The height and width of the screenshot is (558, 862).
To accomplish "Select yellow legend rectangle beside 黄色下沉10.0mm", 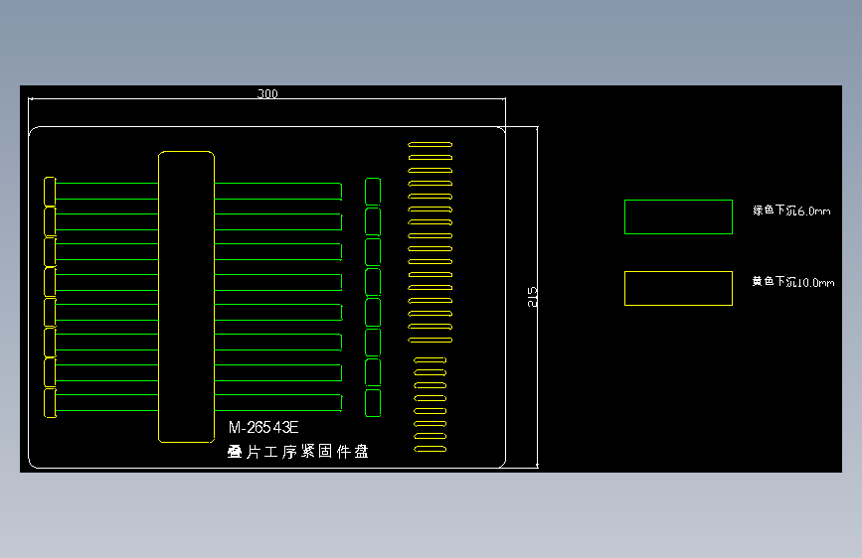I will pyautogui.click(x=678, y=288).
